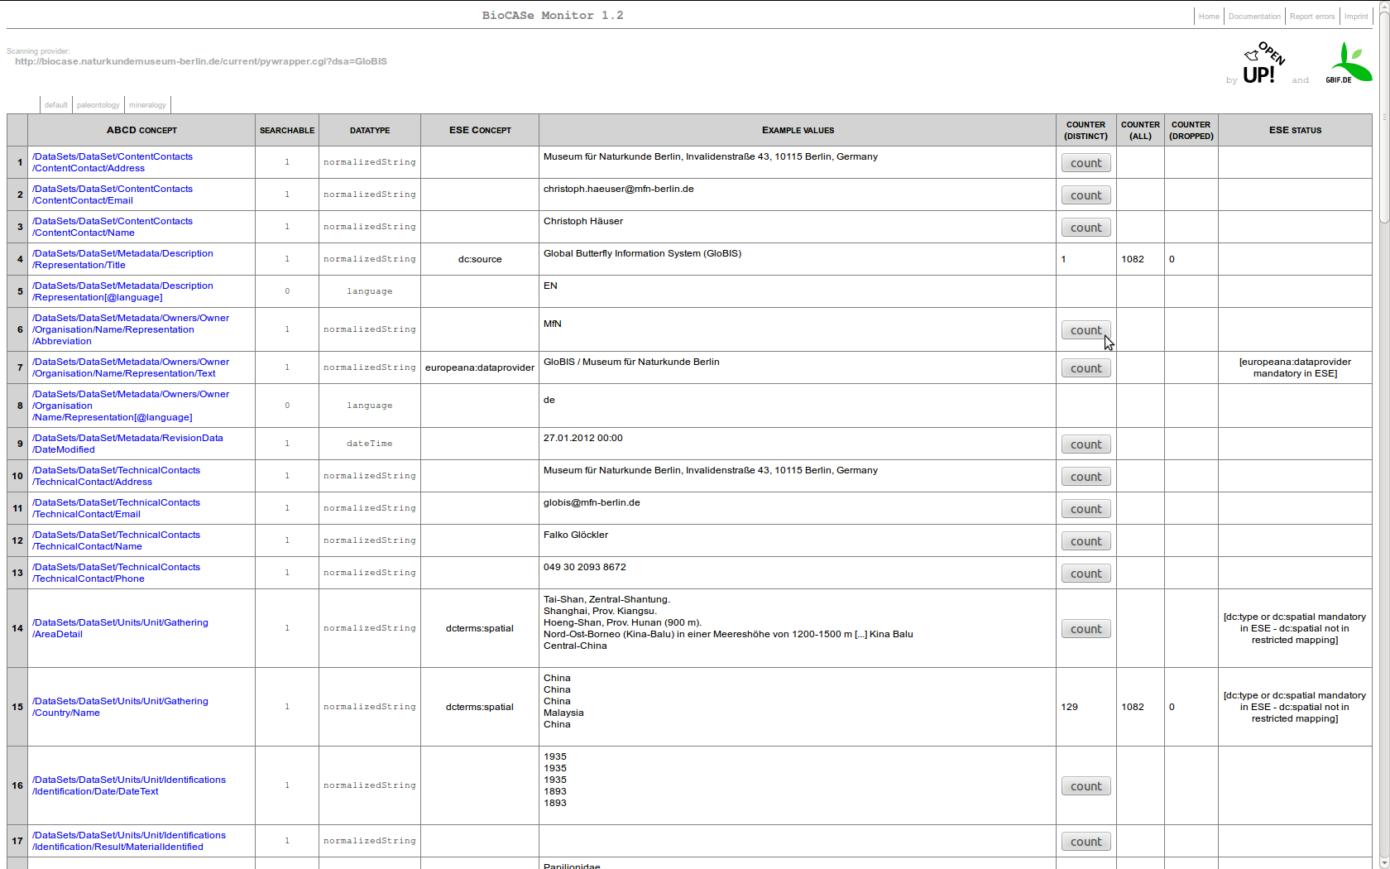Open Owner Abbreviation concept link

click(131, 329)
